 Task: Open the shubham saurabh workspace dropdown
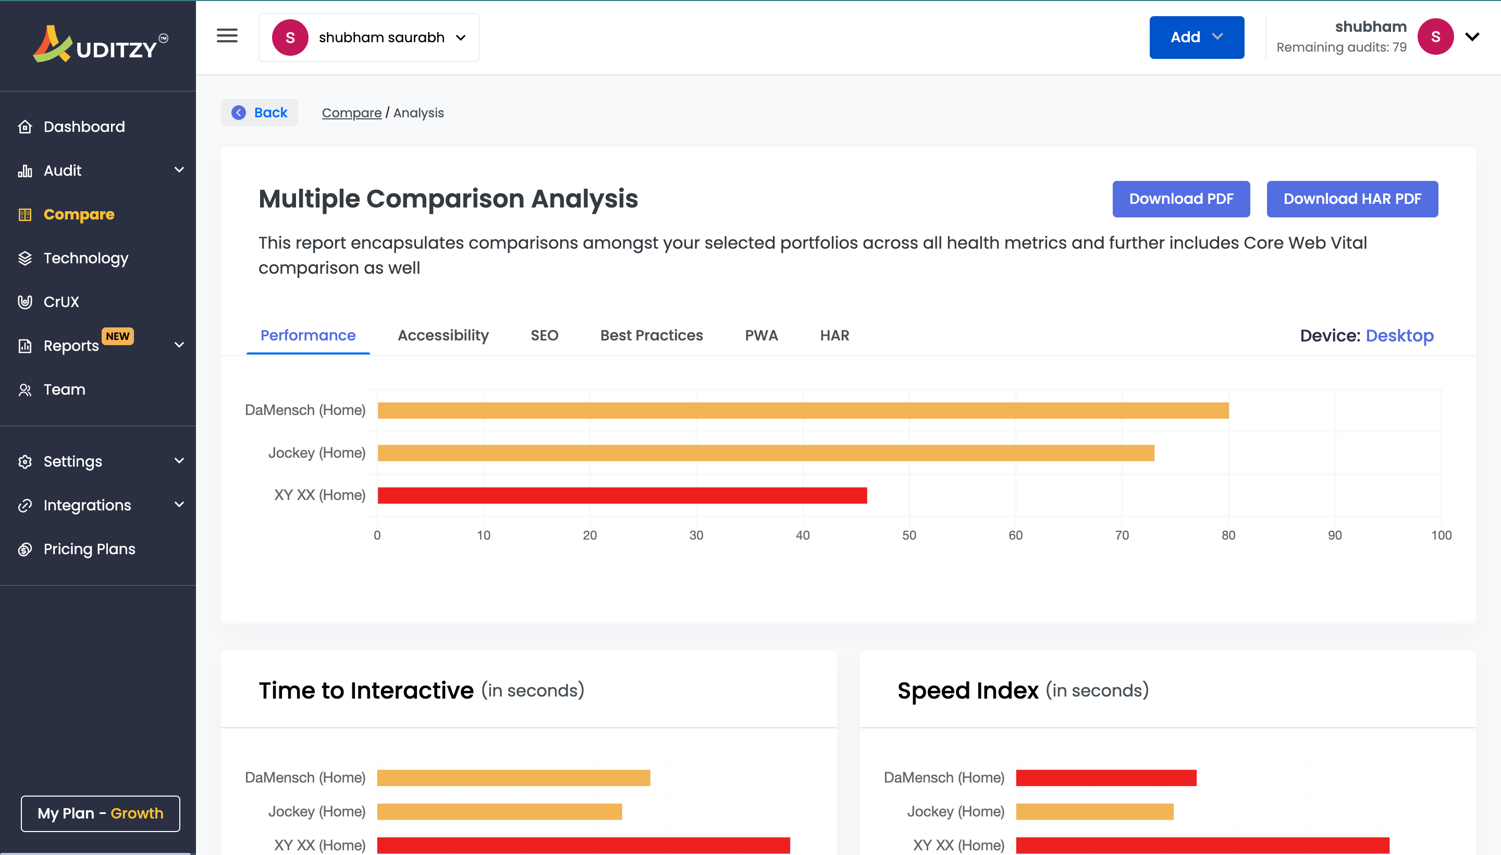pos(368,38)
